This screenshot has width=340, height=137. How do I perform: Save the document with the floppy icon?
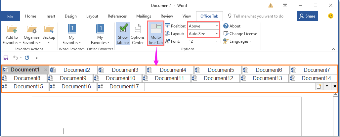point(6,58)
